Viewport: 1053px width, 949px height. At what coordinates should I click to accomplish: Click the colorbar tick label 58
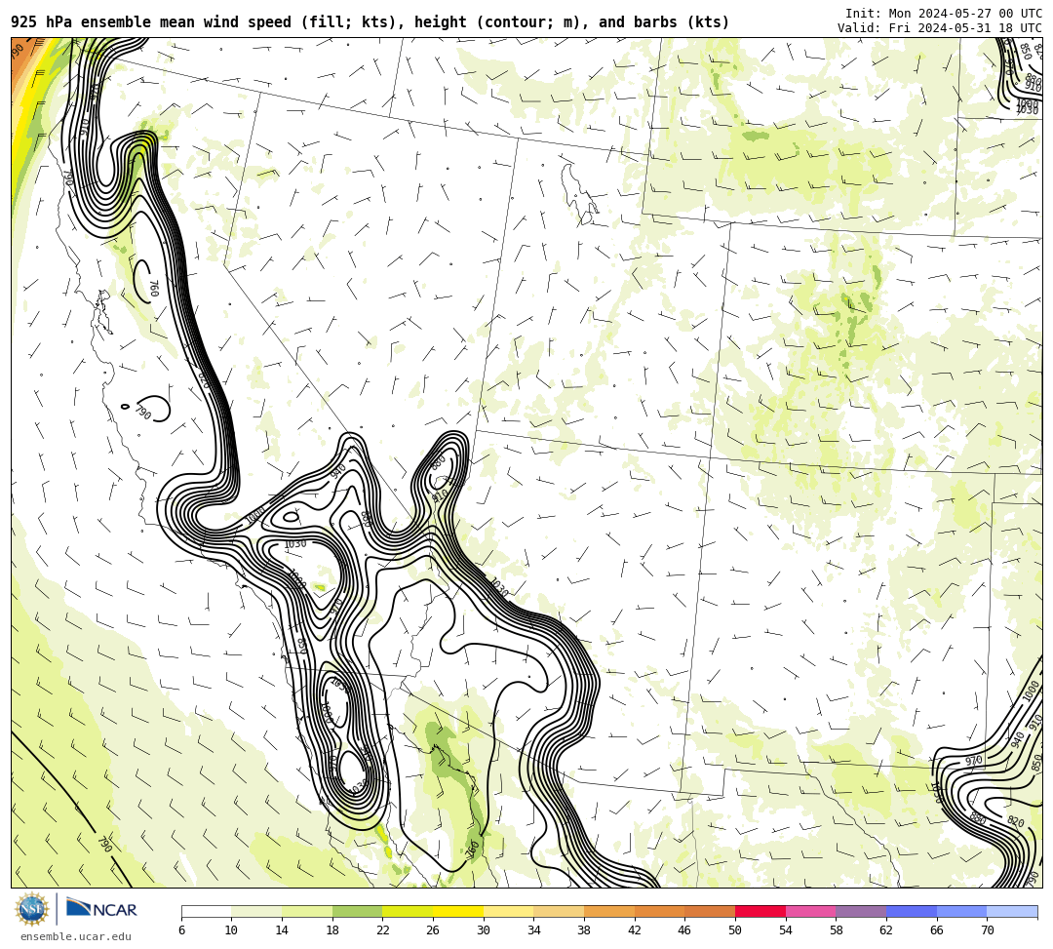point(836,930)
